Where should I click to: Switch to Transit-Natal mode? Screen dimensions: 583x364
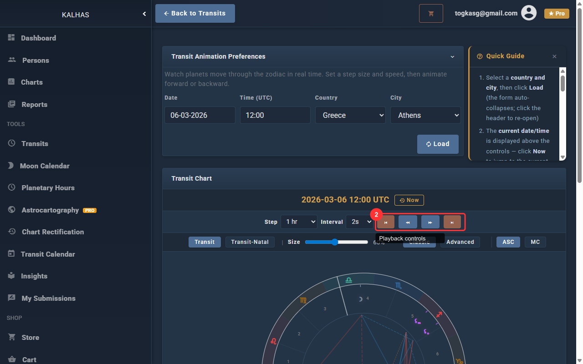(250, 242)
